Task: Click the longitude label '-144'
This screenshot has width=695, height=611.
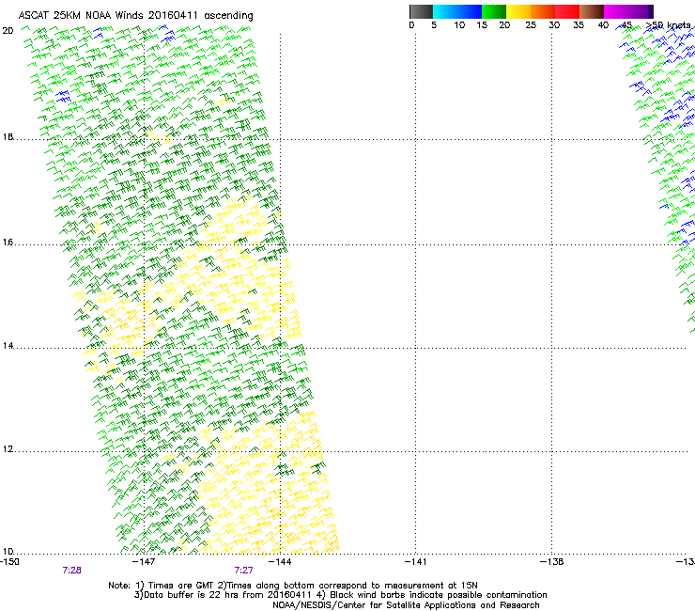Action: [280, 562]
